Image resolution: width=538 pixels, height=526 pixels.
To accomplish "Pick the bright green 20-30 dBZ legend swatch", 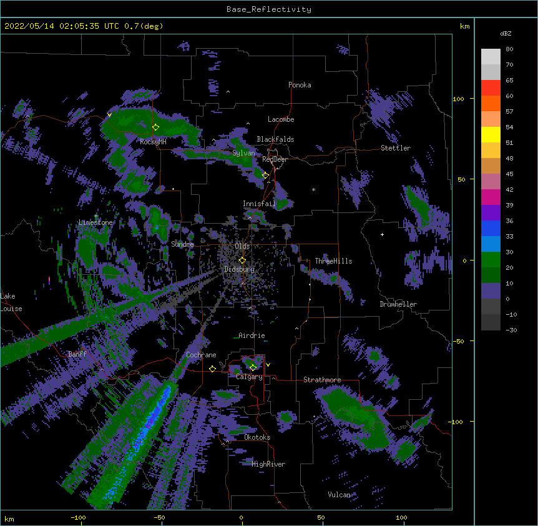I will click(491, 260).
